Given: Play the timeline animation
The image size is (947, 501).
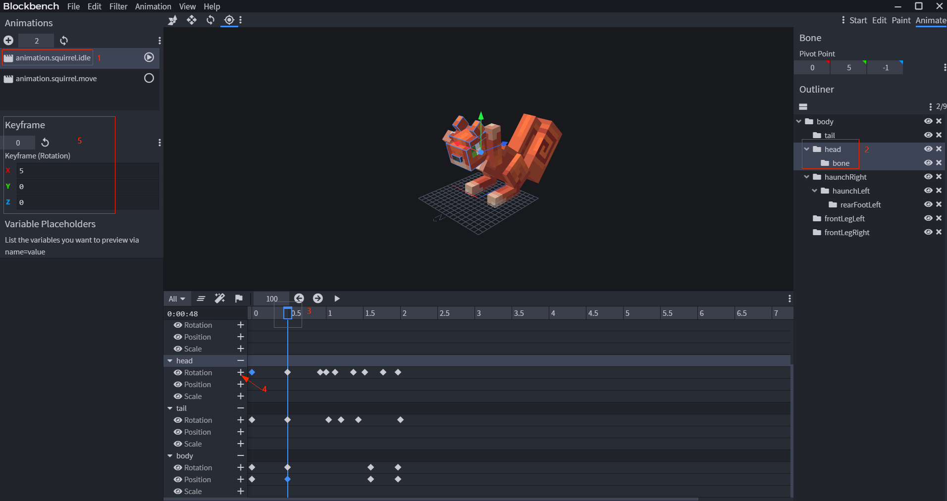Looking at the screenshot, I should (x=337, y=298).
